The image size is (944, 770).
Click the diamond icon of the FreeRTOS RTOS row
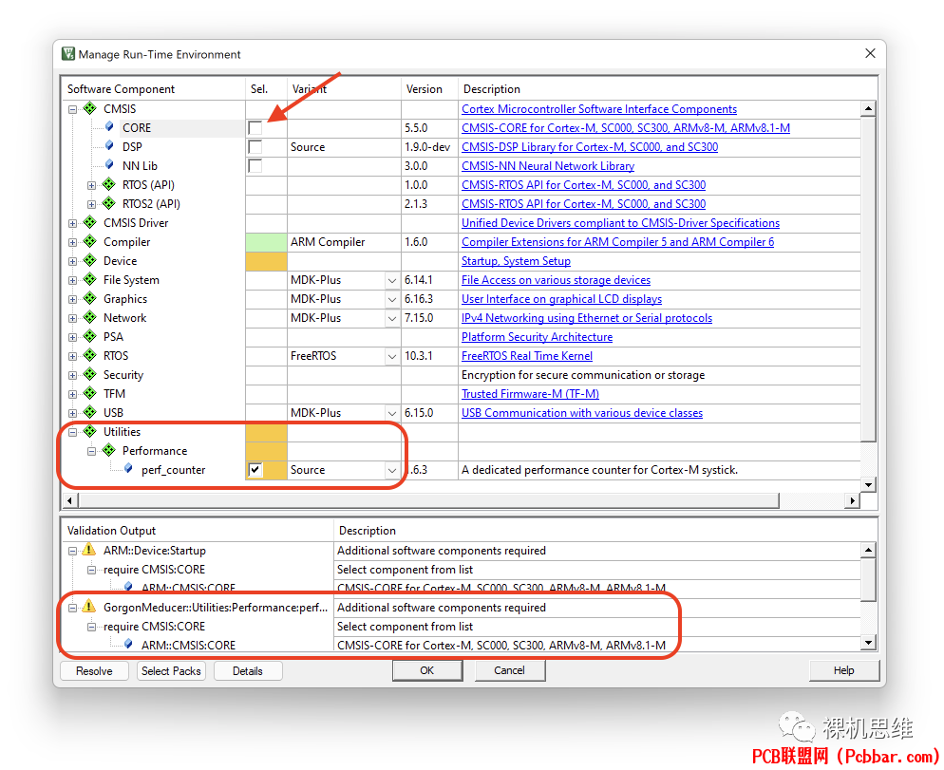[90, 355]
